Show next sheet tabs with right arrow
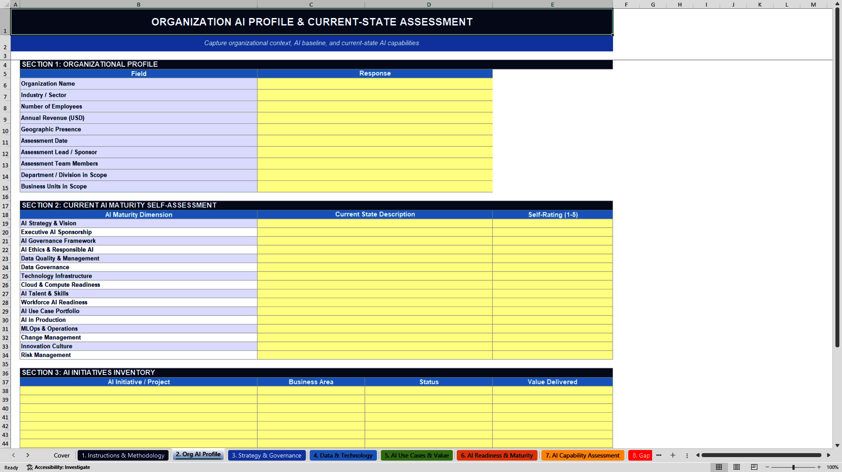842x472 pixels. click(x=28, y=455)
